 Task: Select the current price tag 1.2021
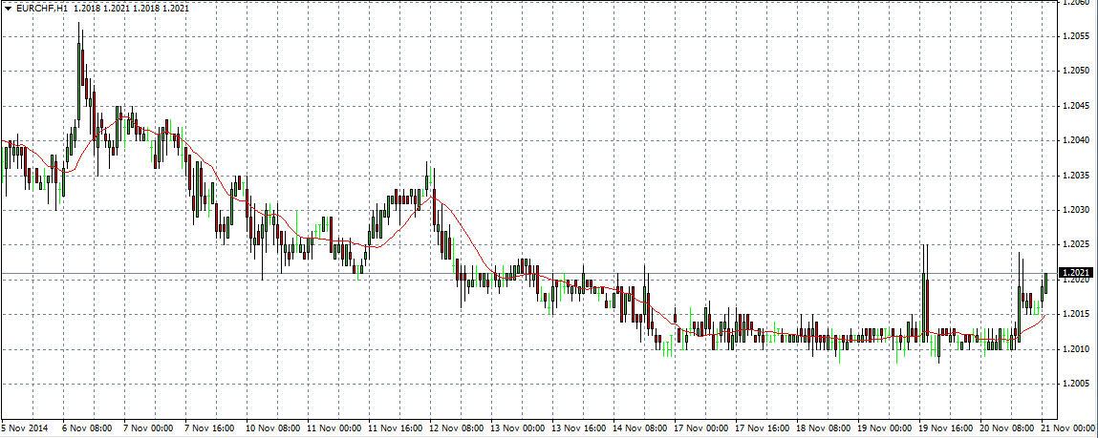click(1076, 273)
